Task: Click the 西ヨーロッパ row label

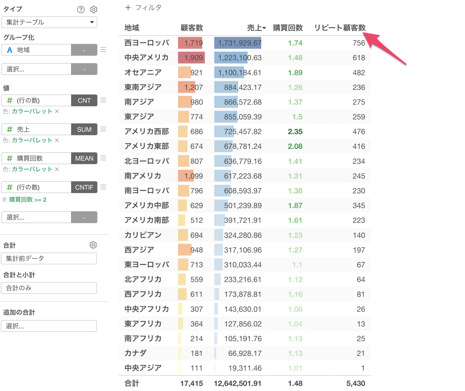Action: 147,43
